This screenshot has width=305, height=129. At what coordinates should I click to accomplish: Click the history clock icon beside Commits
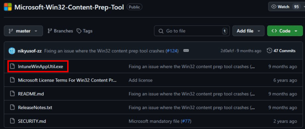click(269, 51)
